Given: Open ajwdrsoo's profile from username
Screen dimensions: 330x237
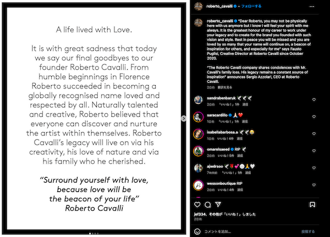Looking at the screenshot, I should (215, 166).
